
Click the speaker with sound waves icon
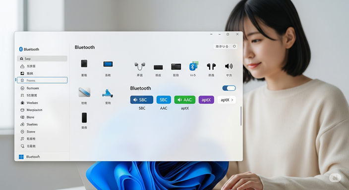click(x=229, y=66)
